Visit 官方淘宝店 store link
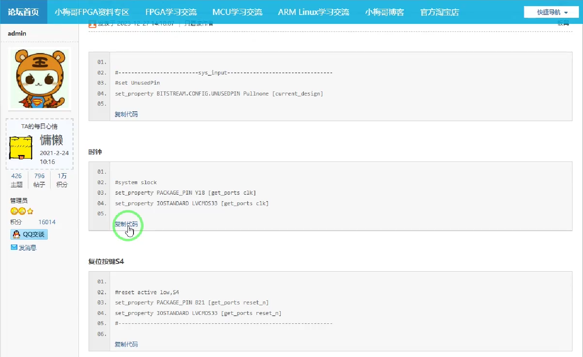 440,12
